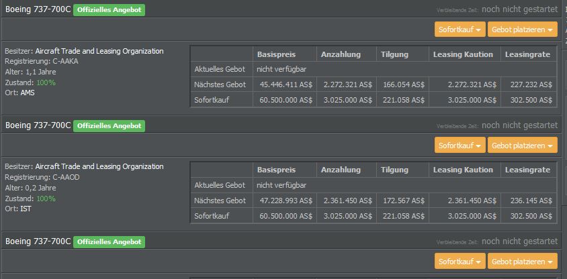567x279 pixels.
Task: Open Gebot platzieren dropdown for aircraft C-AAKA
Action: [x=522, y=30]
